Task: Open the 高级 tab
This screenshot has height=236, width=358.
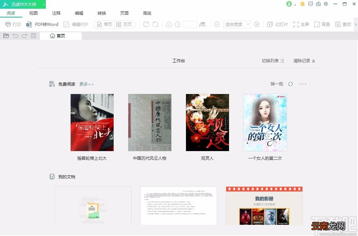Action: point(147,13)
